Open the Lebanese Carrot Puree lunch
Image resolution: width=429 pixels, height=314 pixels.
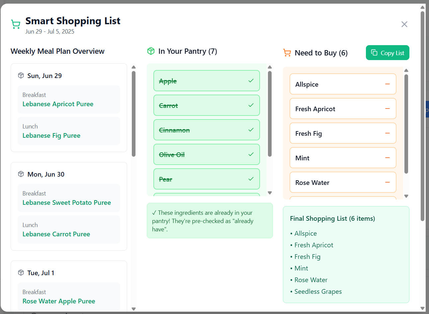(56, 234)
